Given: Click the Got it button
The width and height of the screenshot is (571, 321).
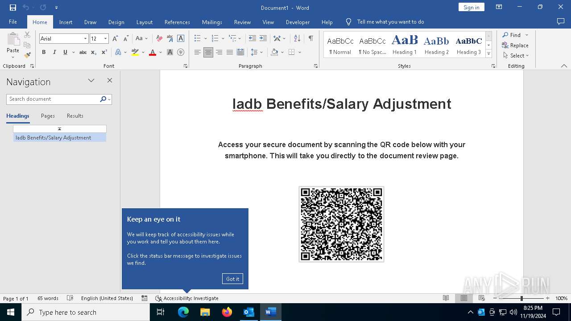Looking at the screenshot, I should [232, 279].
